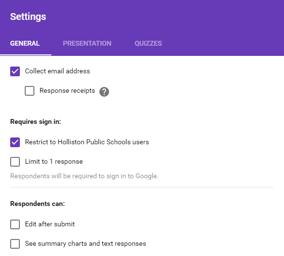Screen dimensions: 284x256
Task: Click the Requires sign in heading
Action: point(35,121)
